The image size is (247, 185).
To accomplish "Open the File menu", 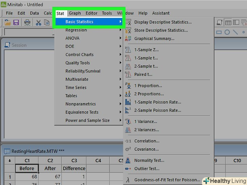I will [x=9, y=13].
